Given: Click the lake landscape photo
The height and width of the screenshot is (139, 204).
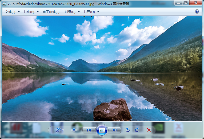Looking at the screenshot, I should [x=102, y=69].
